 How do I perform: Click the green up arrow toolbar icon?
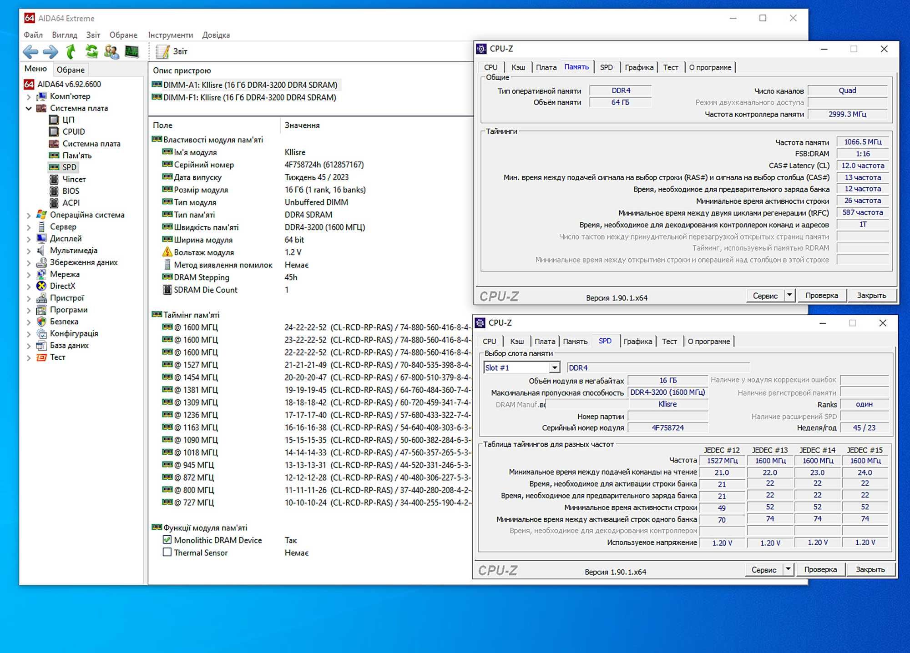(x=71, y=52)
